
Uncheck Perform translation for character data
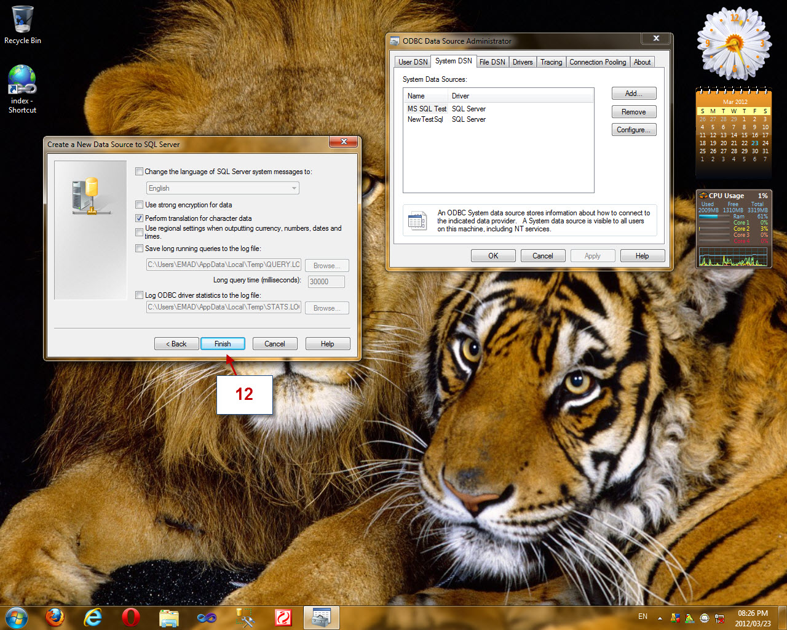(140, 218)
